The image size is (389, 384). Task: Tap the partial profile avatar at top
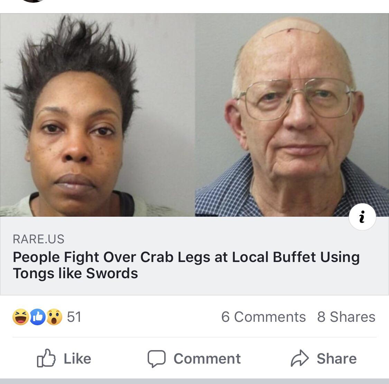point(33,1)
